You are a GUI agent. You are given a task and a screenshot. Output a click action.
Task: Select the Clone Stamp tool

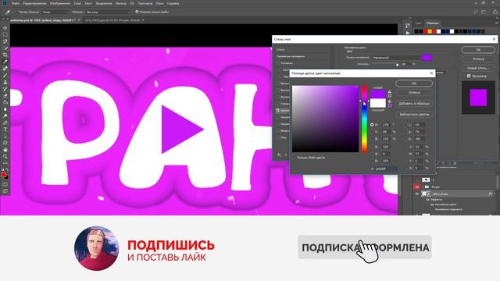(5, 82)
